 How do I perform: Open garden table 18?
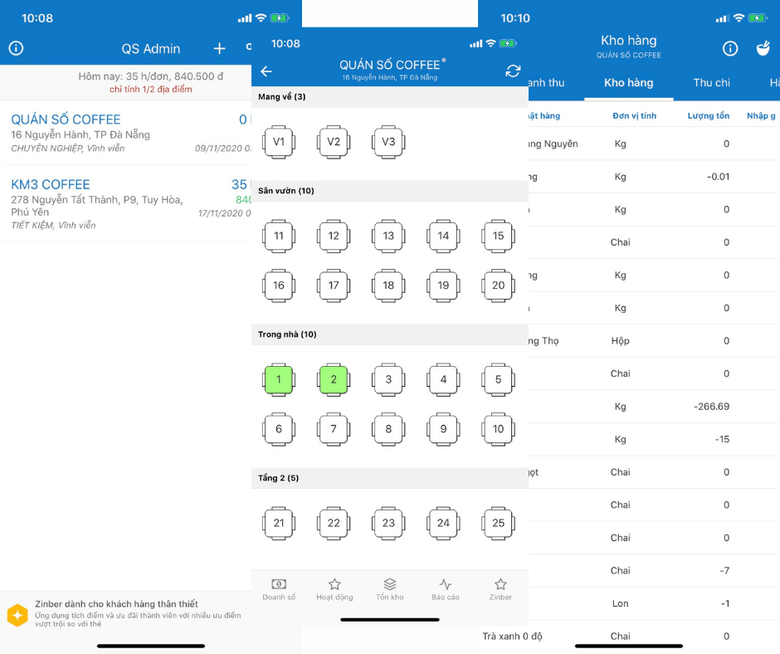coord(388,286)
